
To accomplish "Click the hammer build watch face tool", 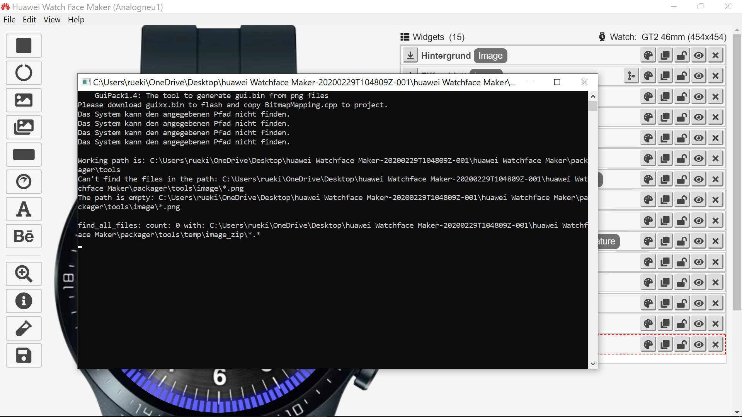I will pyautogui.click(x=24, y=328).
